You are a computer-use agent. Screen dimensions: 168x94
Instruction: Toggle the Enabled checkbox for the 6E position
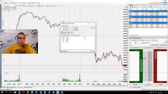click(63, 40)
